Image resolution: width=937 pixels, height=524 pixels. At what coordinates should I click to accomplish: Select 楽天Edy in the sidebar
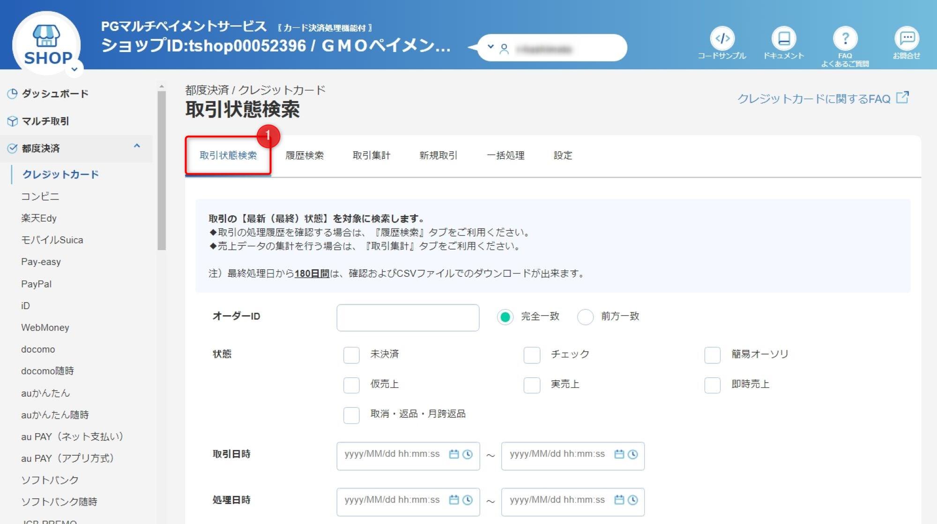point(39,218)
